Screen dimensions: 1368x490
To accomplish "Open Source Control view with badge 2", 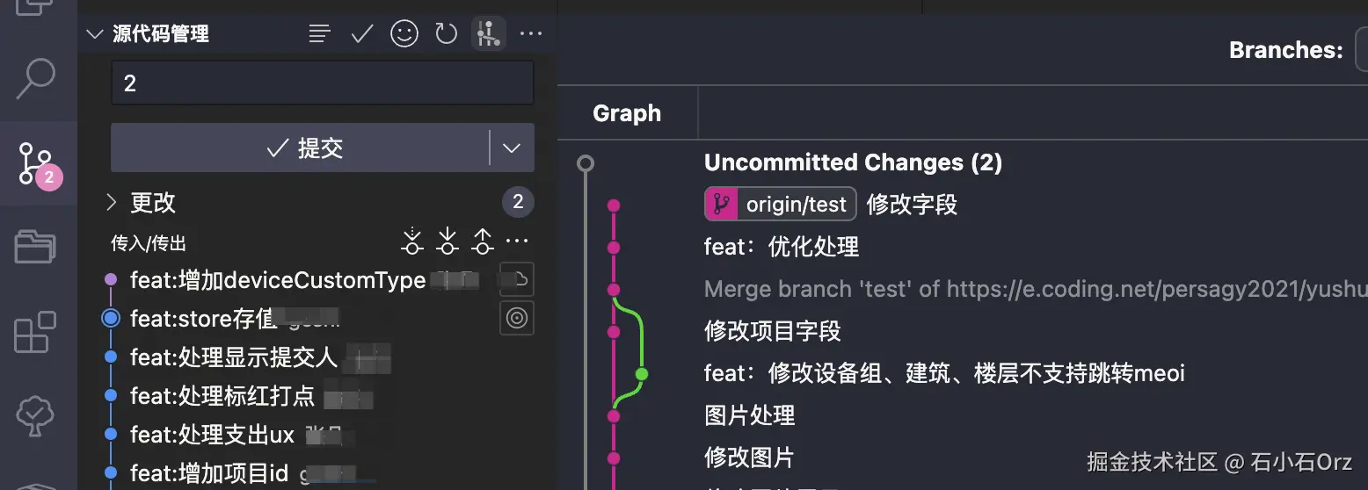I will point(36,163).
